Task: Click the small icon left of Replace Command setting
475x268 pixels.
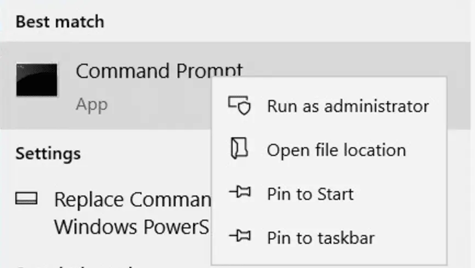Action: coord(26,198)
